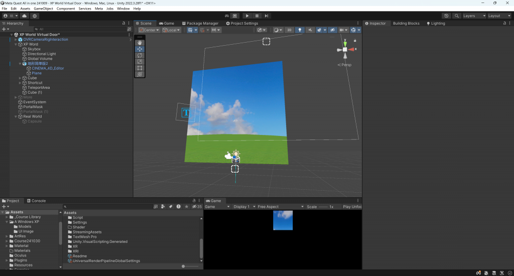
Task: Switch to Project Settings tab
Action: tap(242, 23)
